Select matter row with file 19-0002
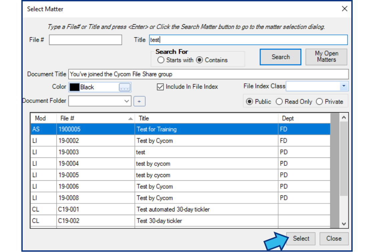The image size is (375, 252). tap(180, 141)
